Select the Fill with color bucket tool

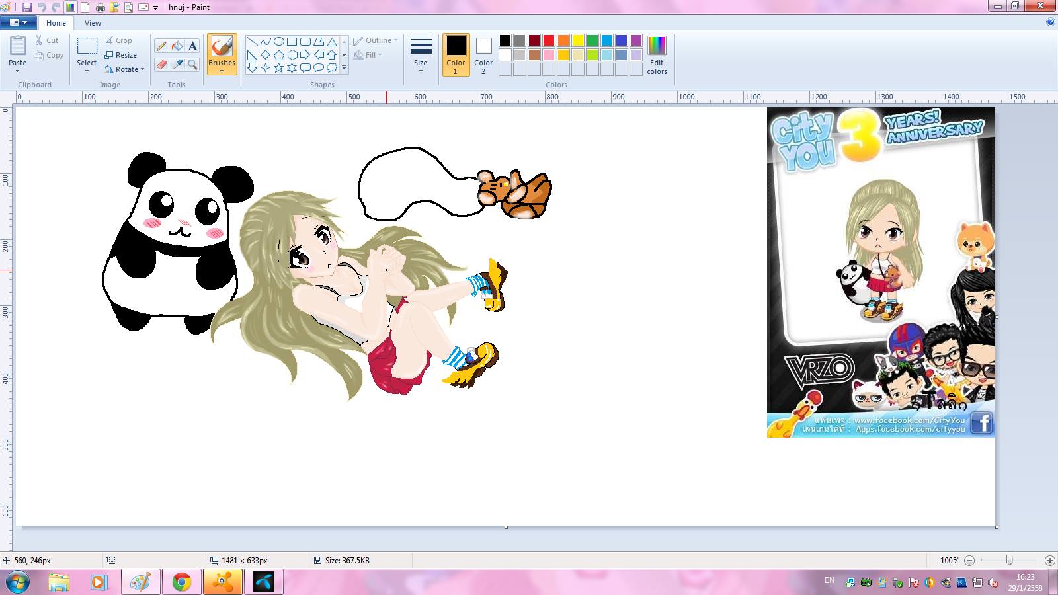pos(177,46)
